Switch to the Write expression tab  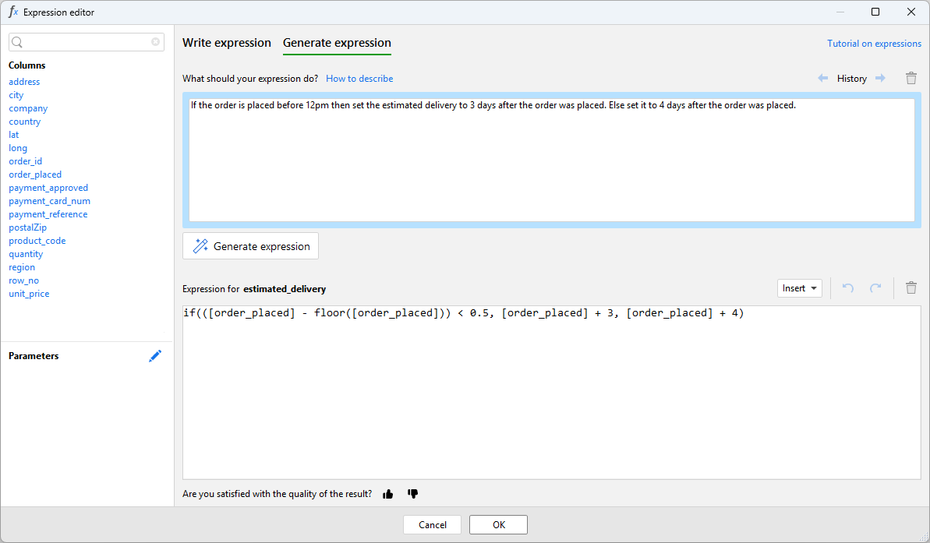coord(227,43)
